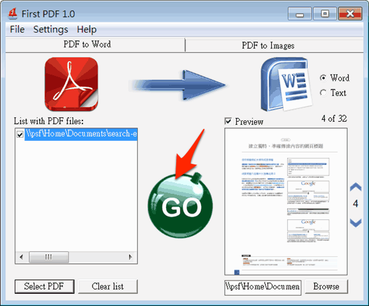Image resolution: width=369 pixels, height=306 pixels.
Task: Click the file list's right scroll arrow
Action: coord(130,257)
